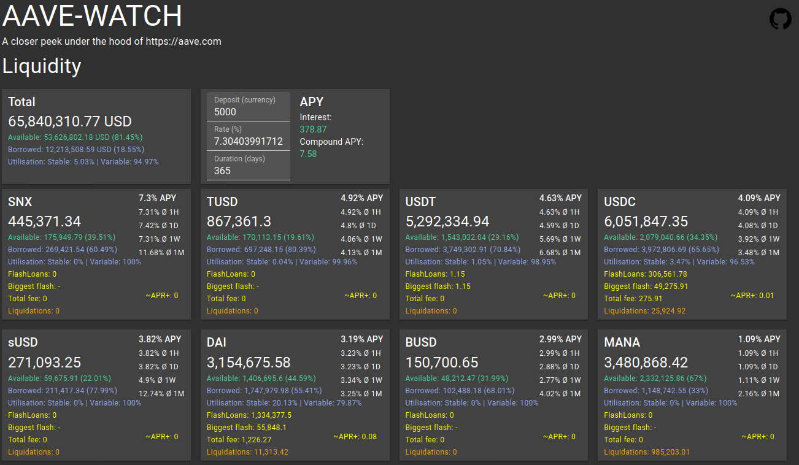Viewport: 799px width, 465px height.
Task: Click the DAI FlashLoans count
Action: tap(249, 415)
